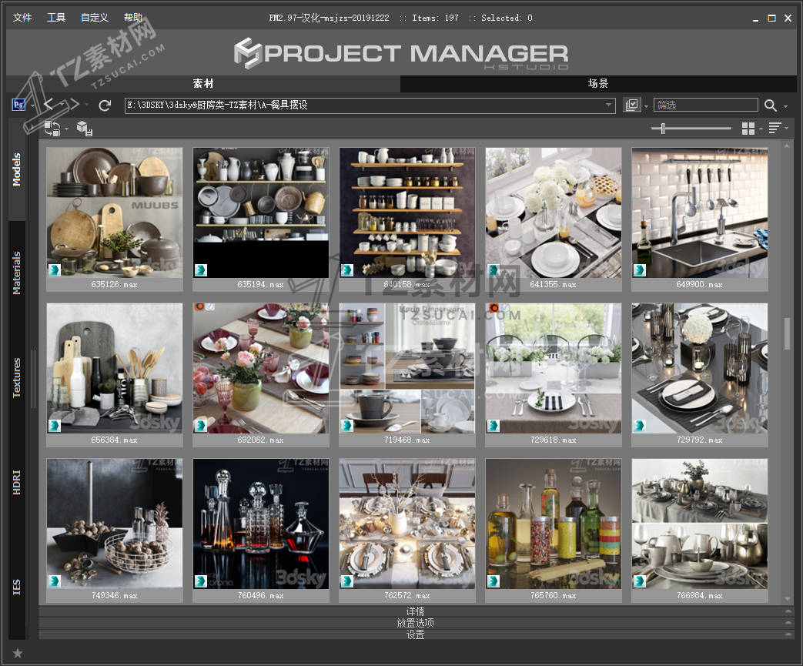
Task: Click the 3ds Max badge on 749346.max
Action: pos(55,581)
